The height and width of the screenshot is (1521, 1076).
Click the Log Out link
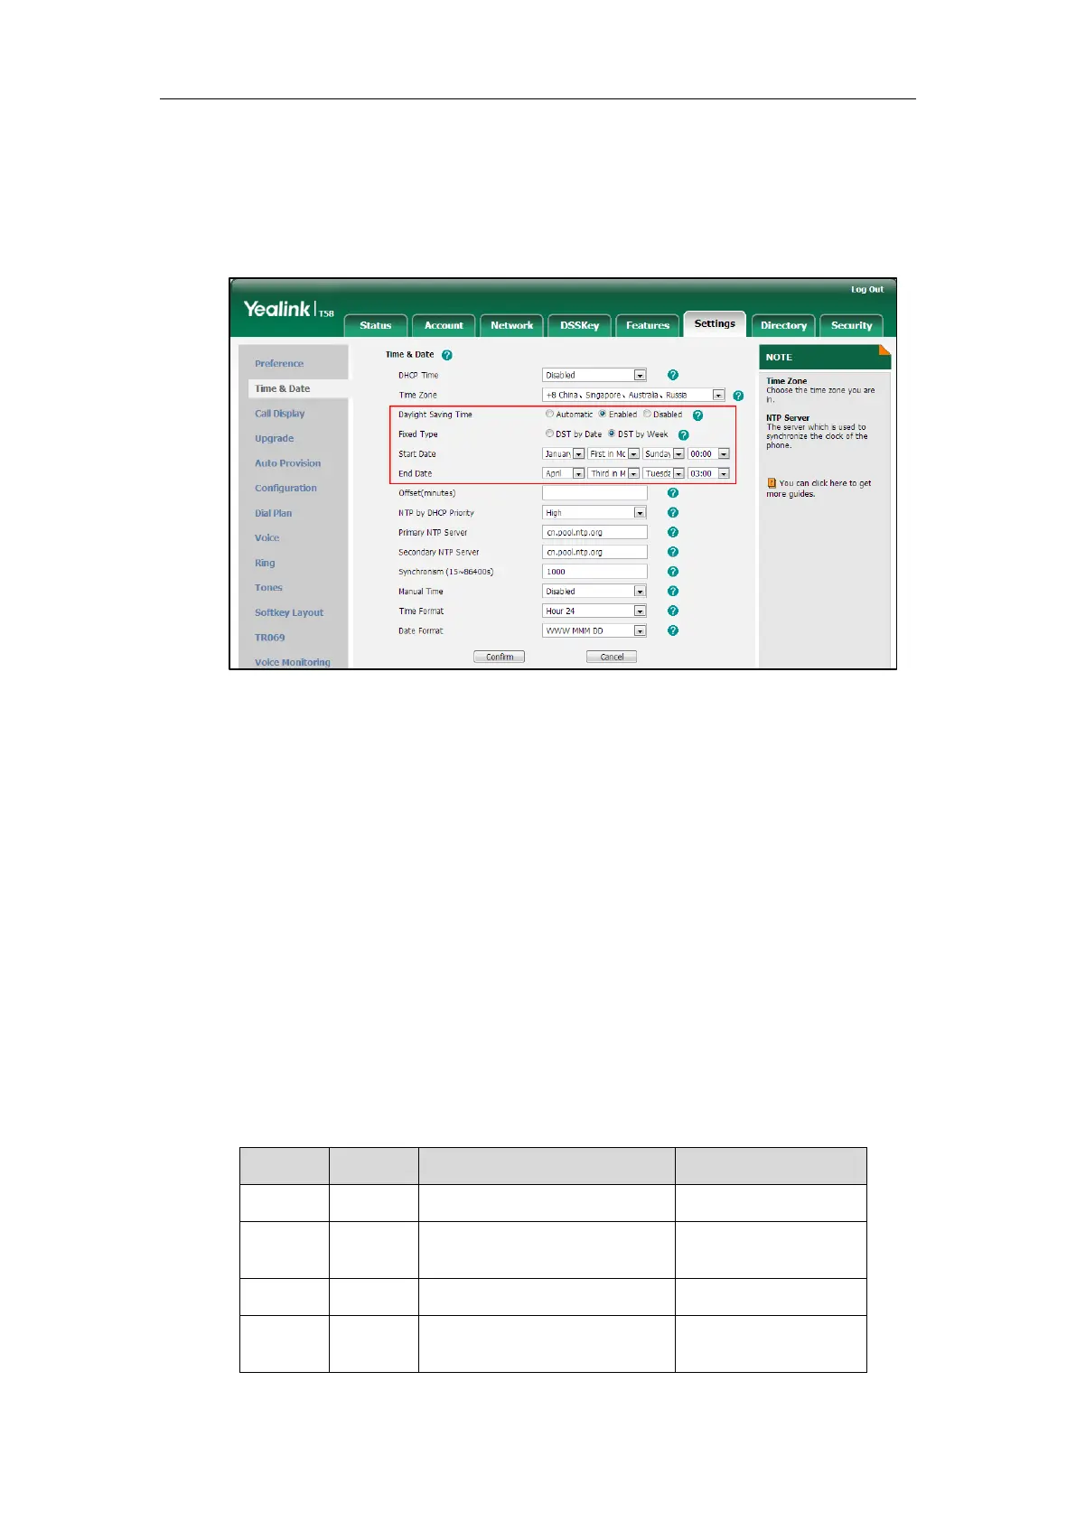tap(867, 289)
